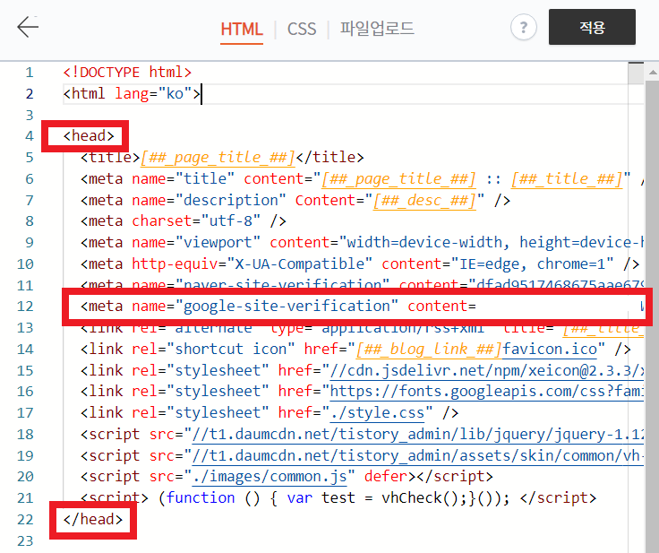Click the meta viewport line

[362, 242]
